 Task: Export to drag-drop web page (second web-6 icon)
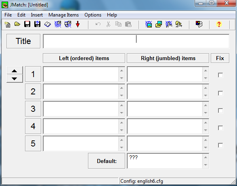click(68, 24)
